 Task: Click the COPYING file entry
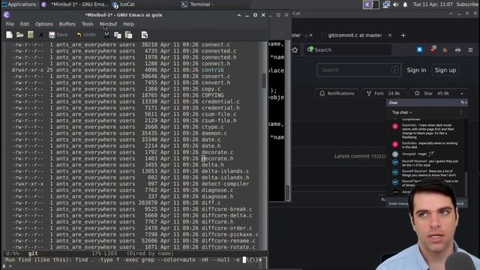pyautogui.click(x=212, y=95)
